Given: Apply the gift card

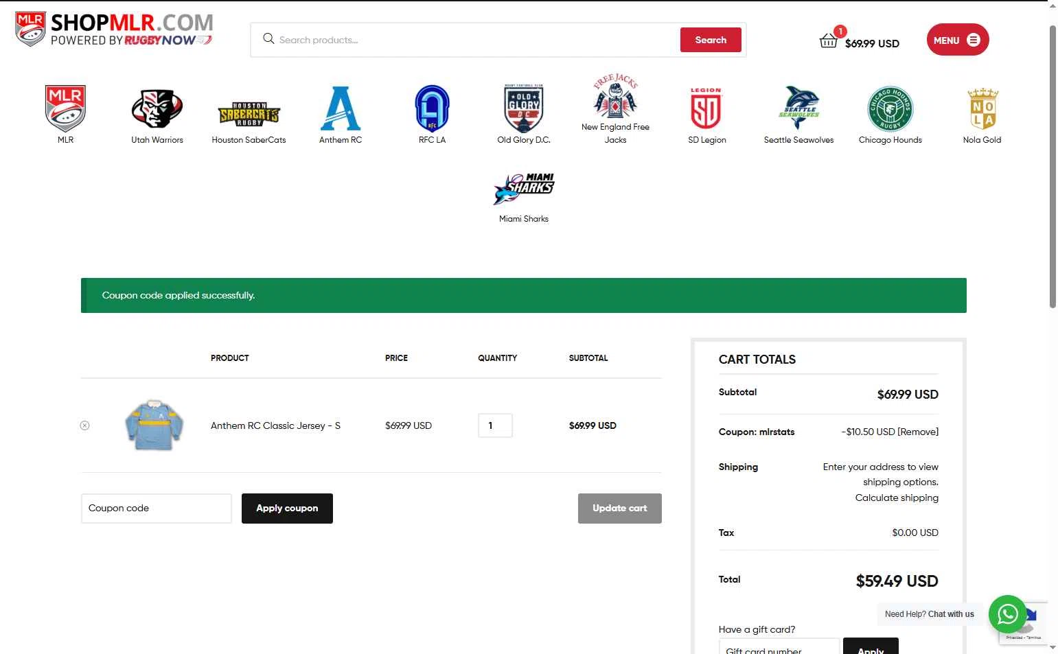Looking at the screenshot, I should pyautogui.click(x=871, y=646).
